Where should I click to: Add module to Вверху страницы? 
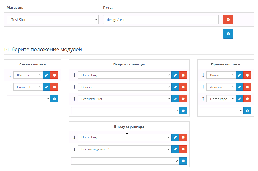tap(183, 111)
